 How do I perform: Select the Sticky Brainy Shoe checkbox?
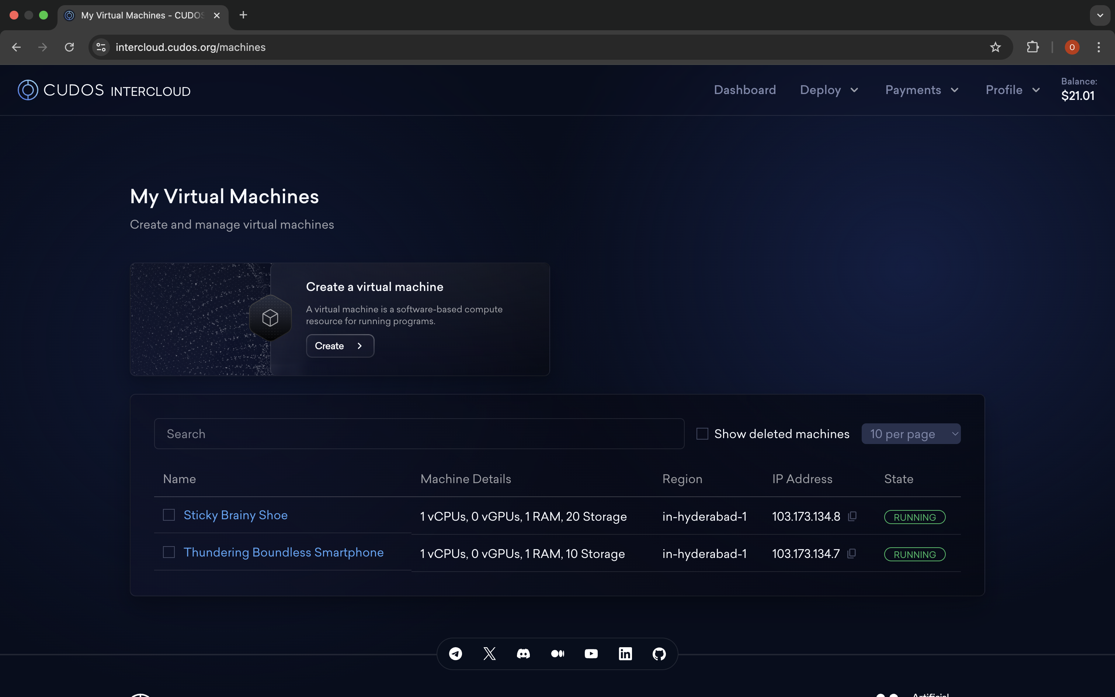point(169,515)
